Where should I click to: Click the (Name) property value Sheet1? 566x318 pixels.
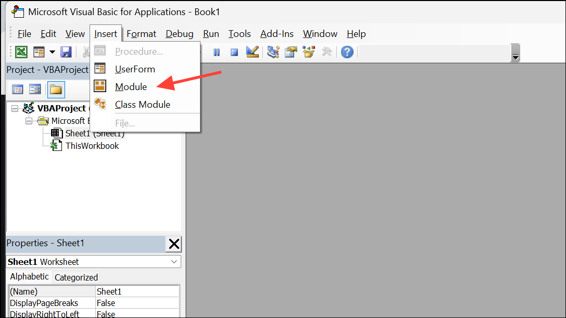coord(137,291)
